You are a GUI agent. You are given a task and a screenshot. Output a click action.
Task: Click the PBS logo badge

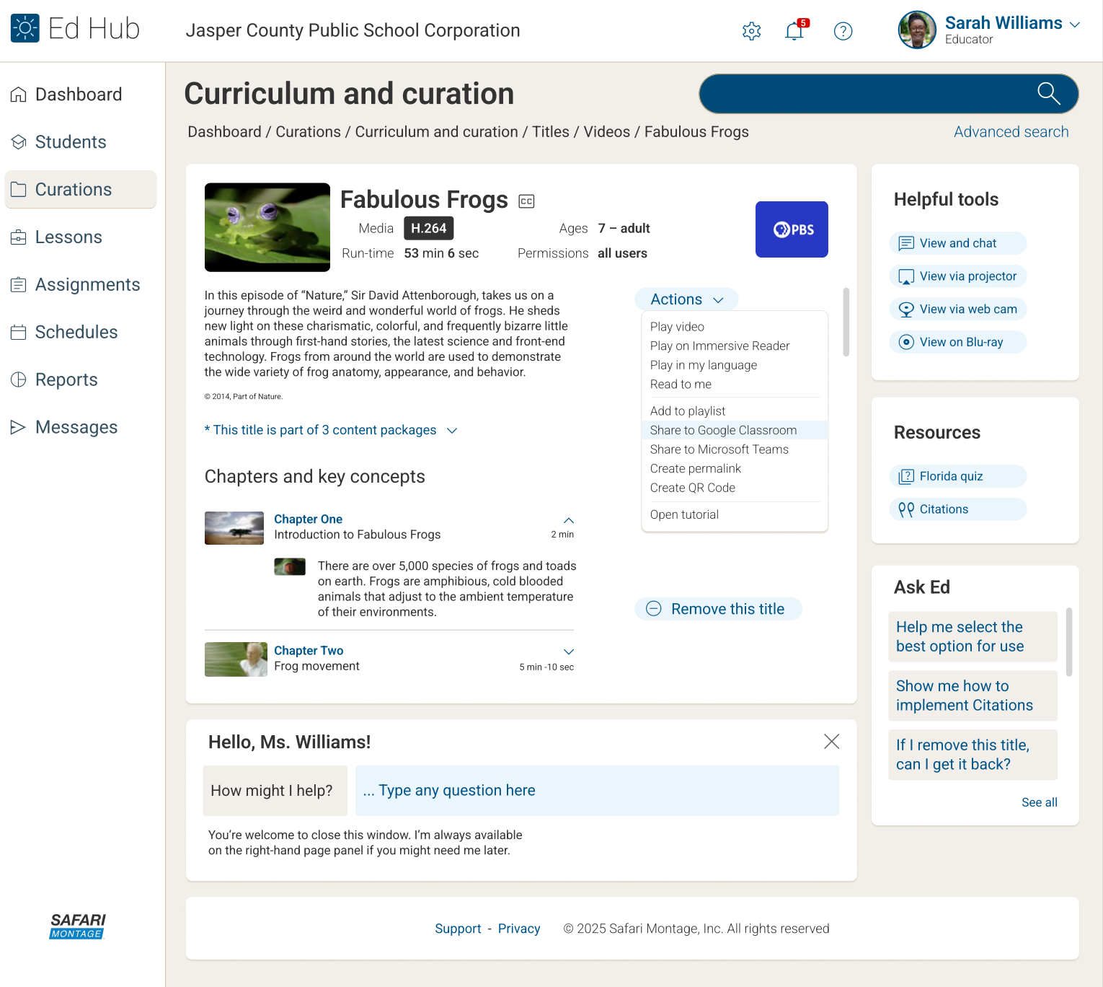[x=791, y=229]
